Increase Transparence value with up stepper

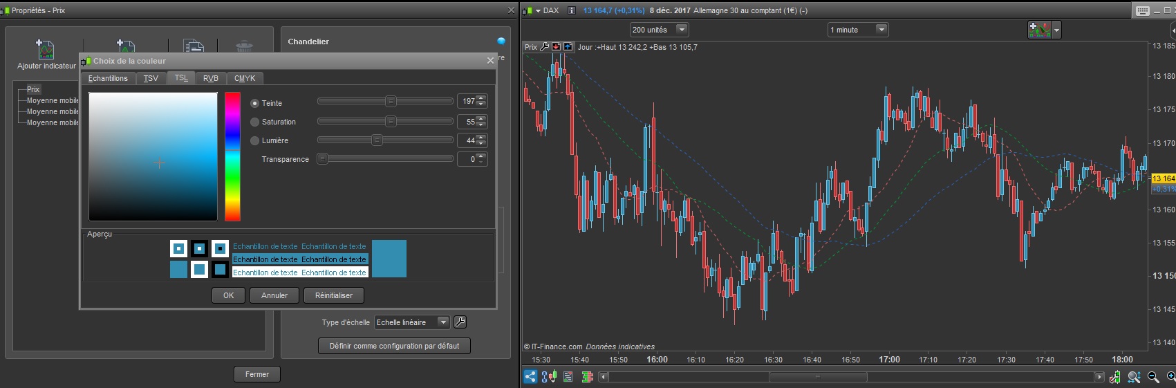point(482,156)
